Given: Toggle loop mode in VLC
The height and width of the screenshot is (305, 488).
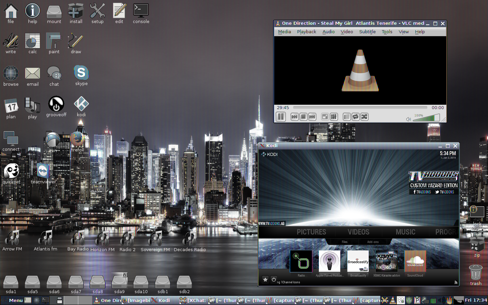Looking at the screenshot, I should (355, 117).
